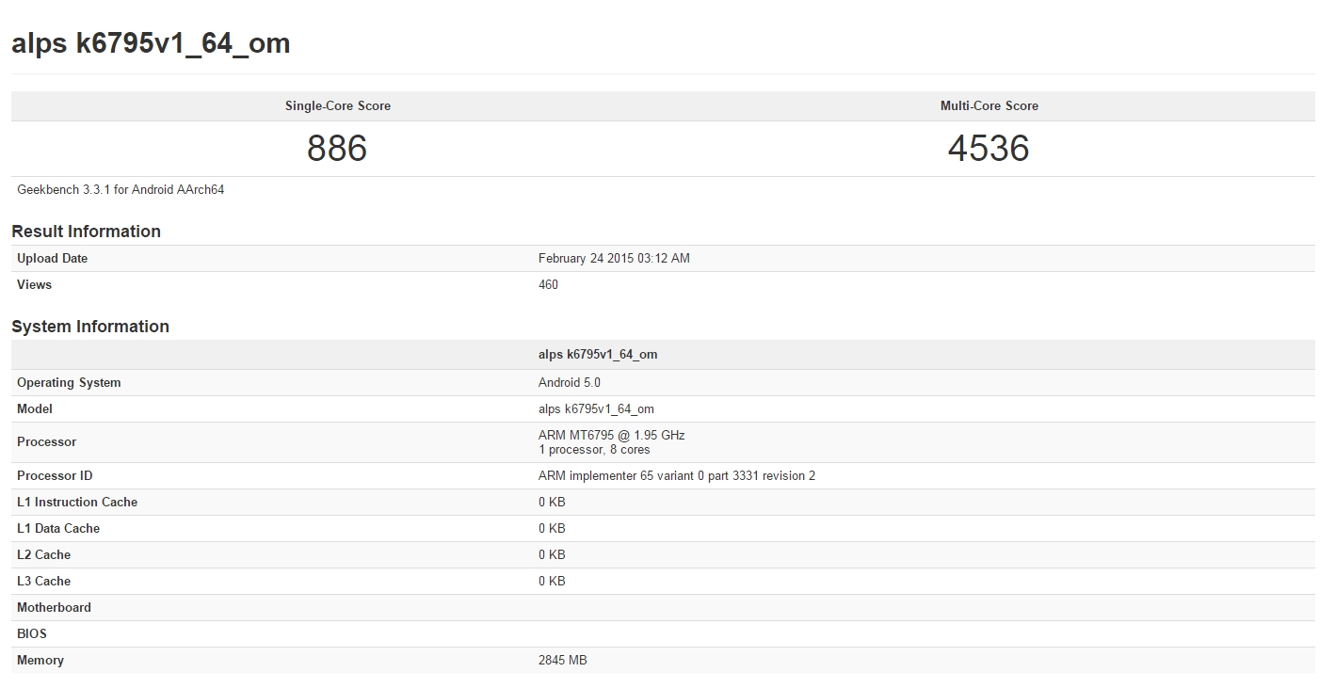Select the Multi-Core Score of 4536

point(989,148)
